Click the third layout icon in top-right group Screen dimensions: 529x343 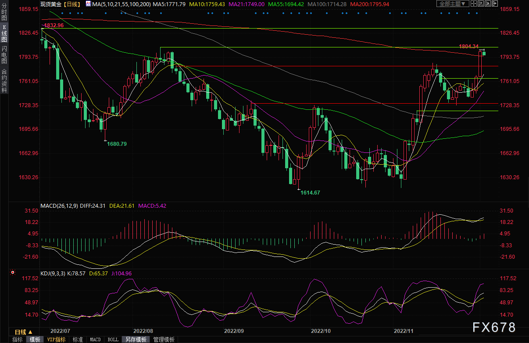tap(487, 4)
